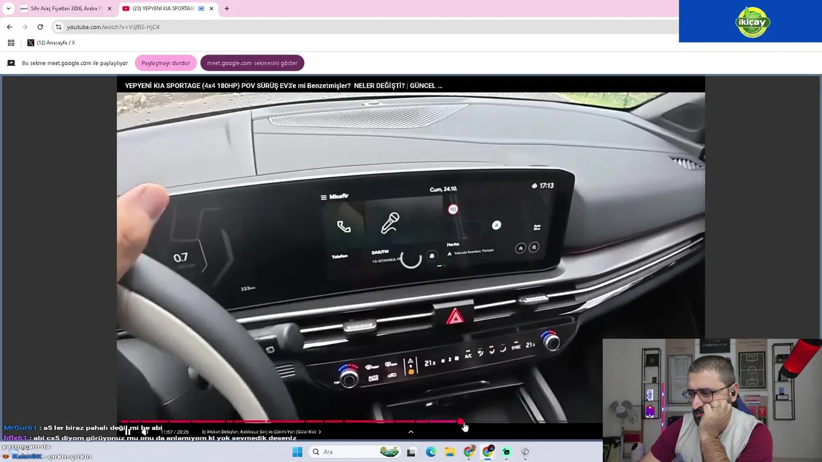Close the KIA SPORTAGE YouTube tab

tap(211, 8)
